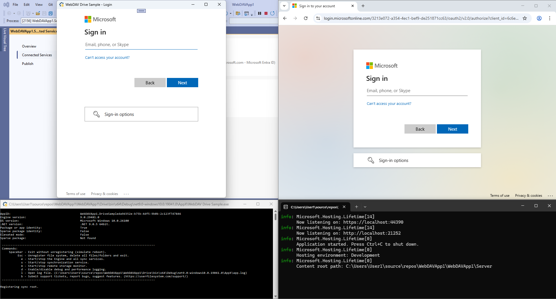Viewport: 556px width, 299px height.
Task: Bookmark this page with the star icon
Action: tap(525, 18)
